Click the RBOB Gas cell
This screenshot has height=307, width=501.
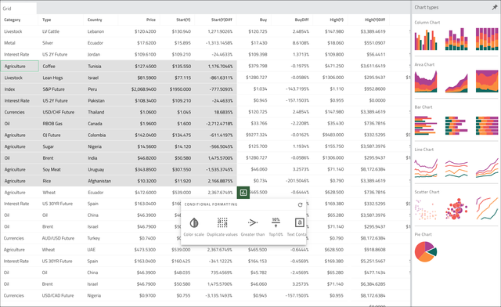point(52,124)
